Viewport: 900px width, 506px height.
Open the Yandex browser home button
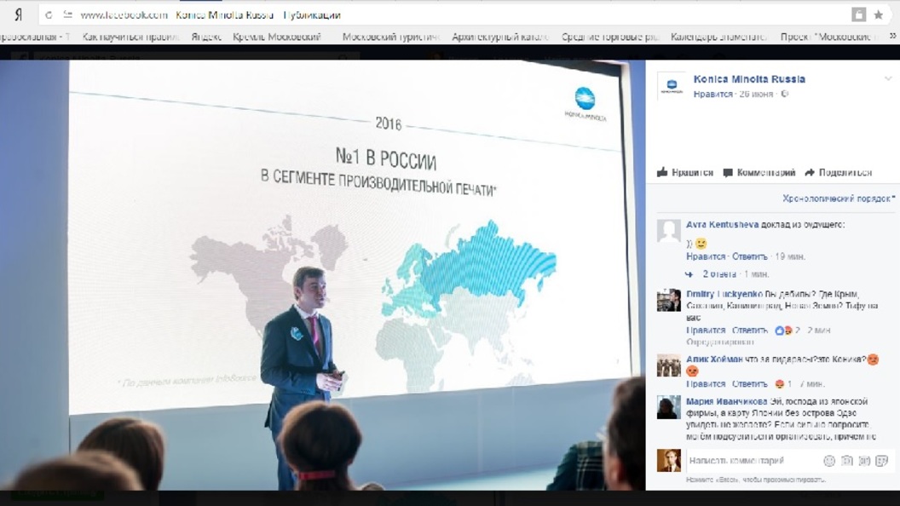click(19, 15)
